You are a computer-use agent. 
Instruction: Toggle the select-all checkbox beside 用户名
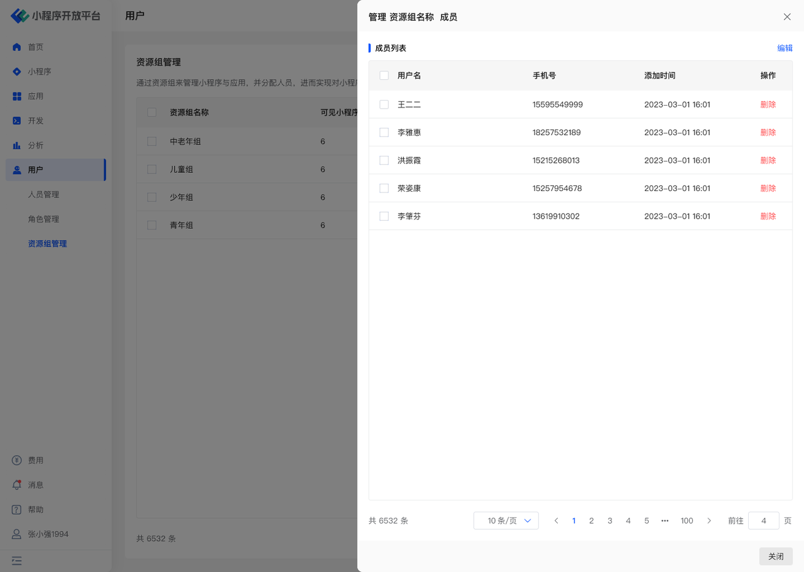(x=384, y=75)
